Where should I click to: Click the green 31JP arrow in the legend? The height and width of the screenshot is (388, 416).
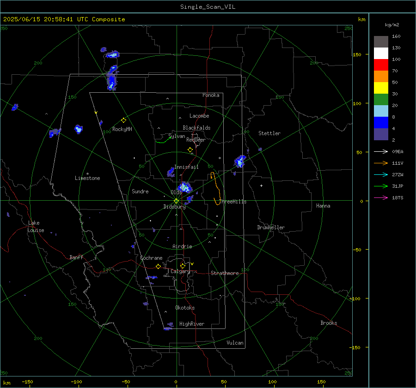click(381, 186)
